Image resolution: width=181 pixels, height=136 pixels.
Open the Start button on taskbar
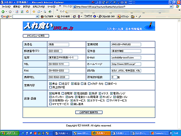coord(10,133)
